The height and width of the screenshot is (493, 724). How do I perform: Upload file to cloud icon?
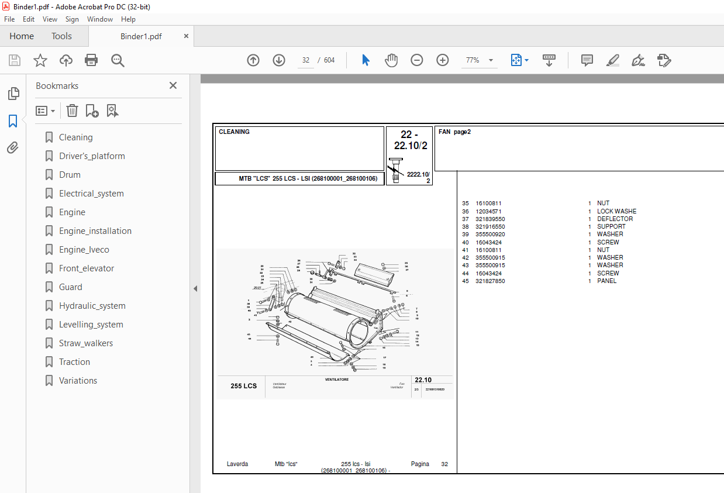click(66, 60)
